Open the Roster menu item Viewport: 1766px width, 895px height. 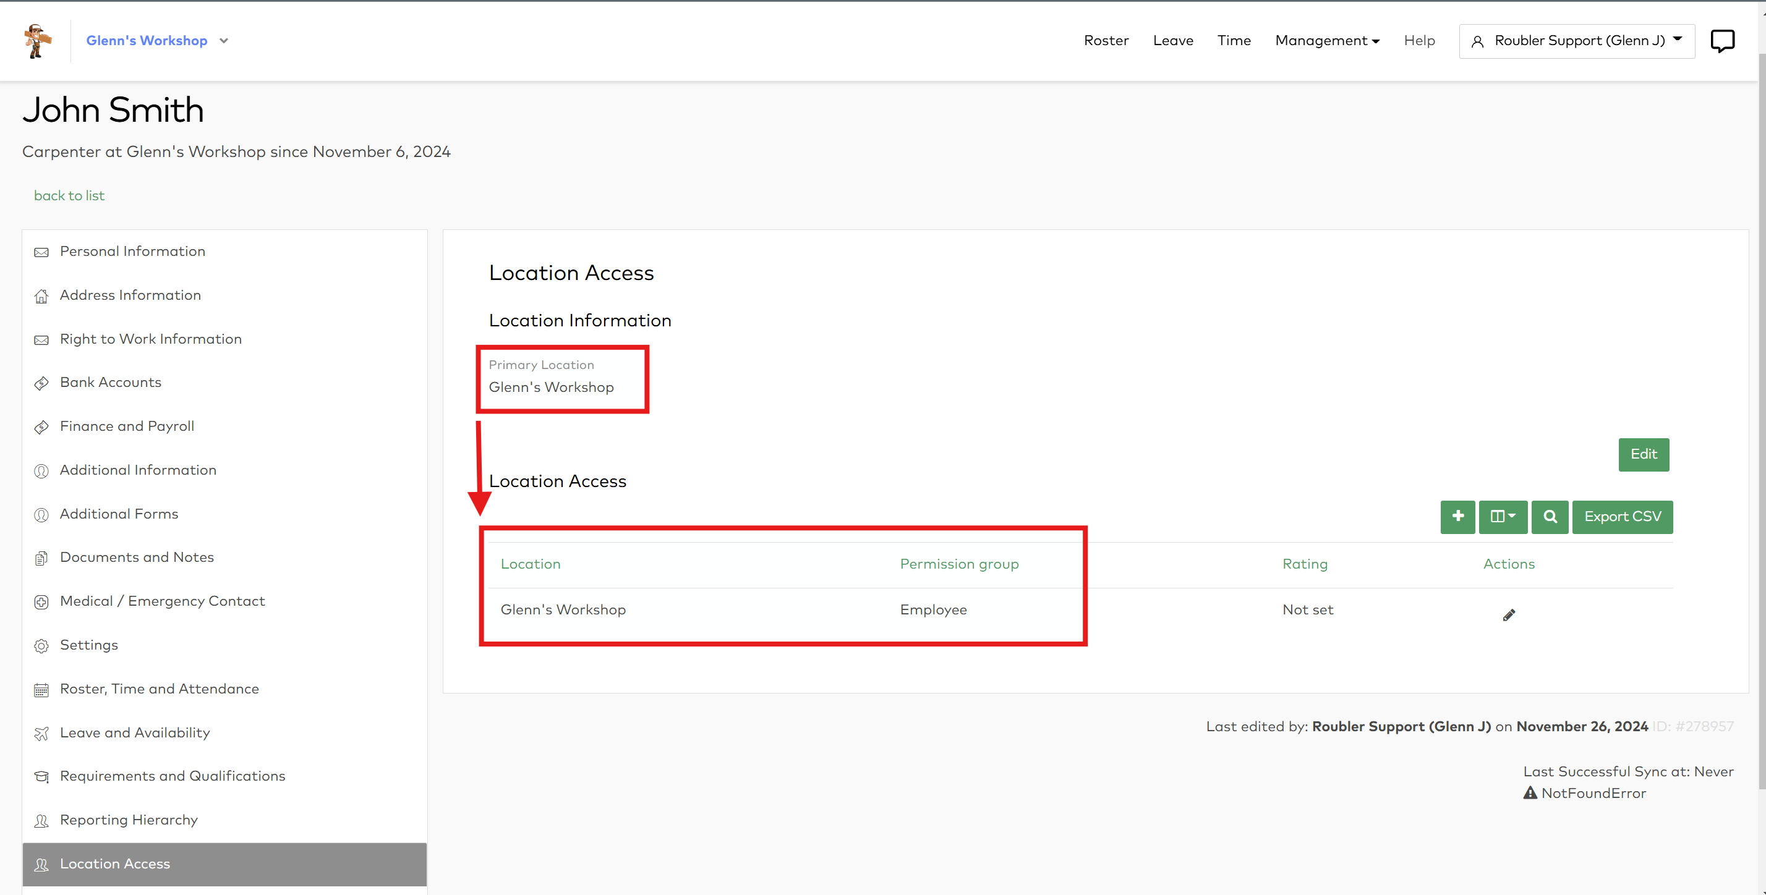[1106, 41]
